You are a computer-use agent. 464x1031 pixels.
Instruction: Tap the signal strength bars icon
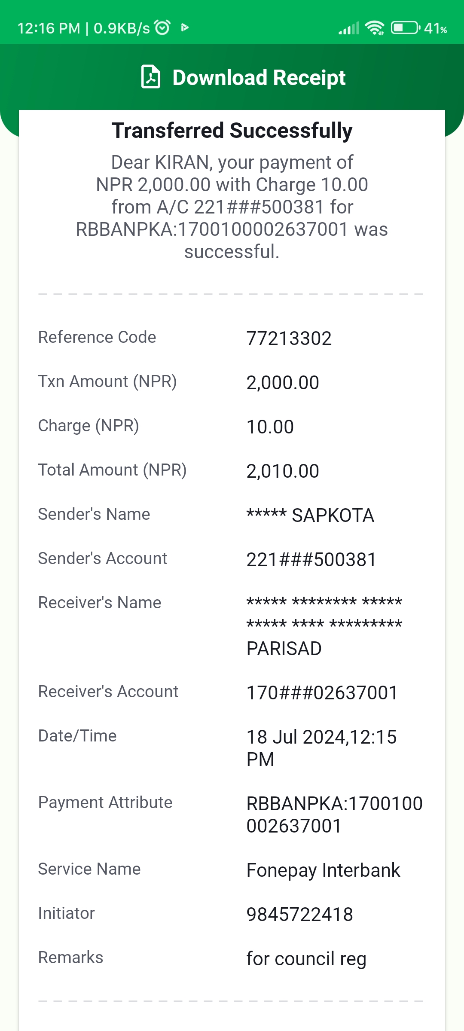coord(349,28)
